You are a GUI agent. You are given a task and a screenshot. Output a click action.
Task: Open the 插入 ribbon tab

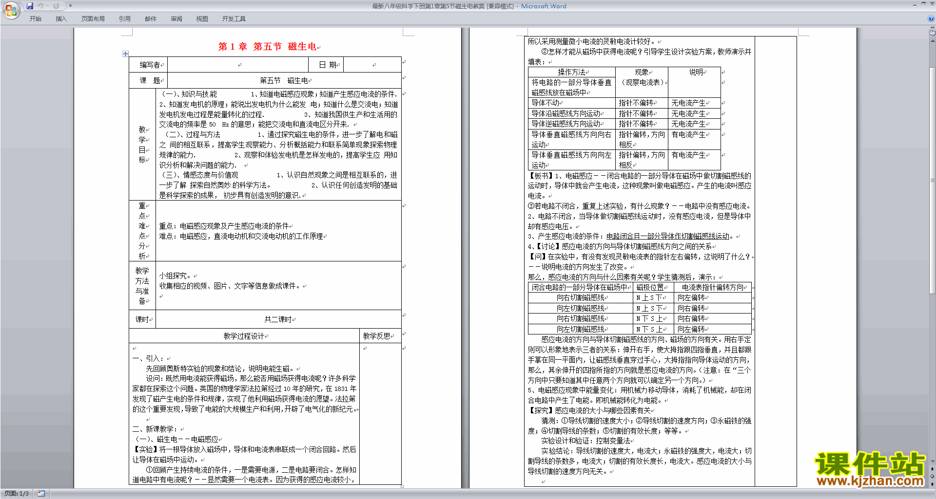coord(61,18)
